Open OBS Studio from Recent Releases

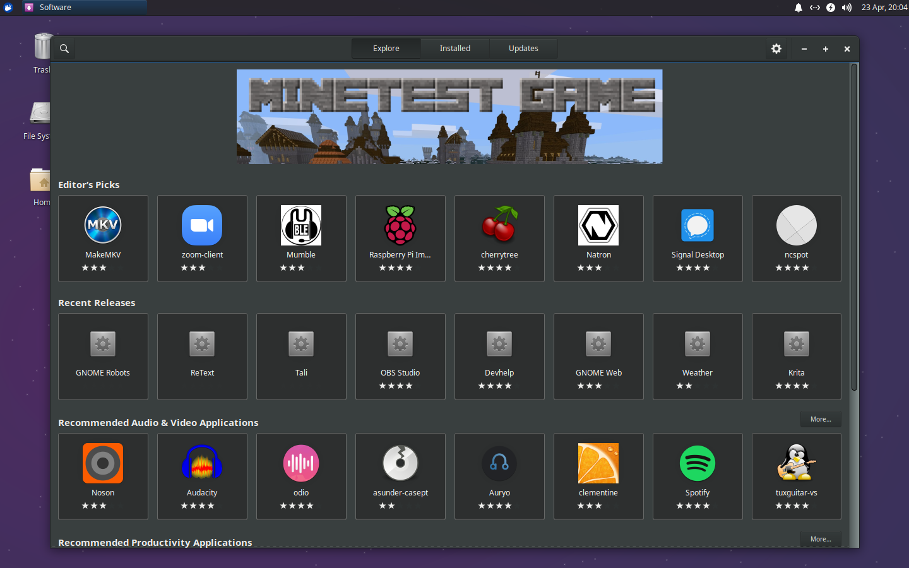click(x=400, y=357)
